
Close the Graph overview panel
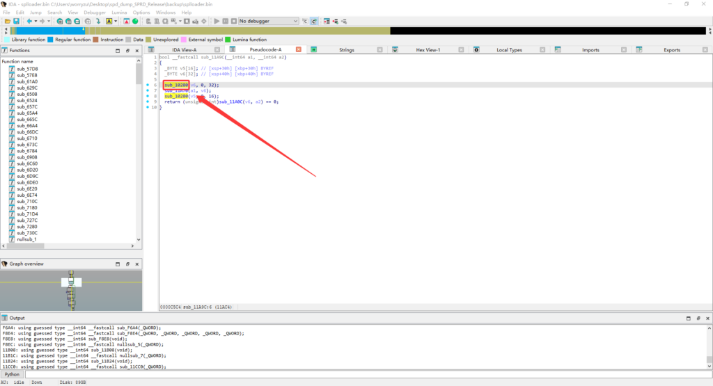137,264
